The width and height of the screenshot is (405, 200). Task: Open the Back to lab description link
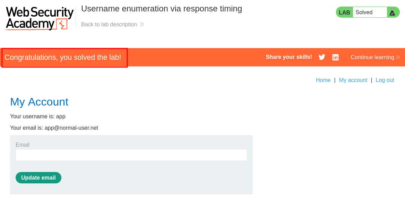[x=109, y=25]
